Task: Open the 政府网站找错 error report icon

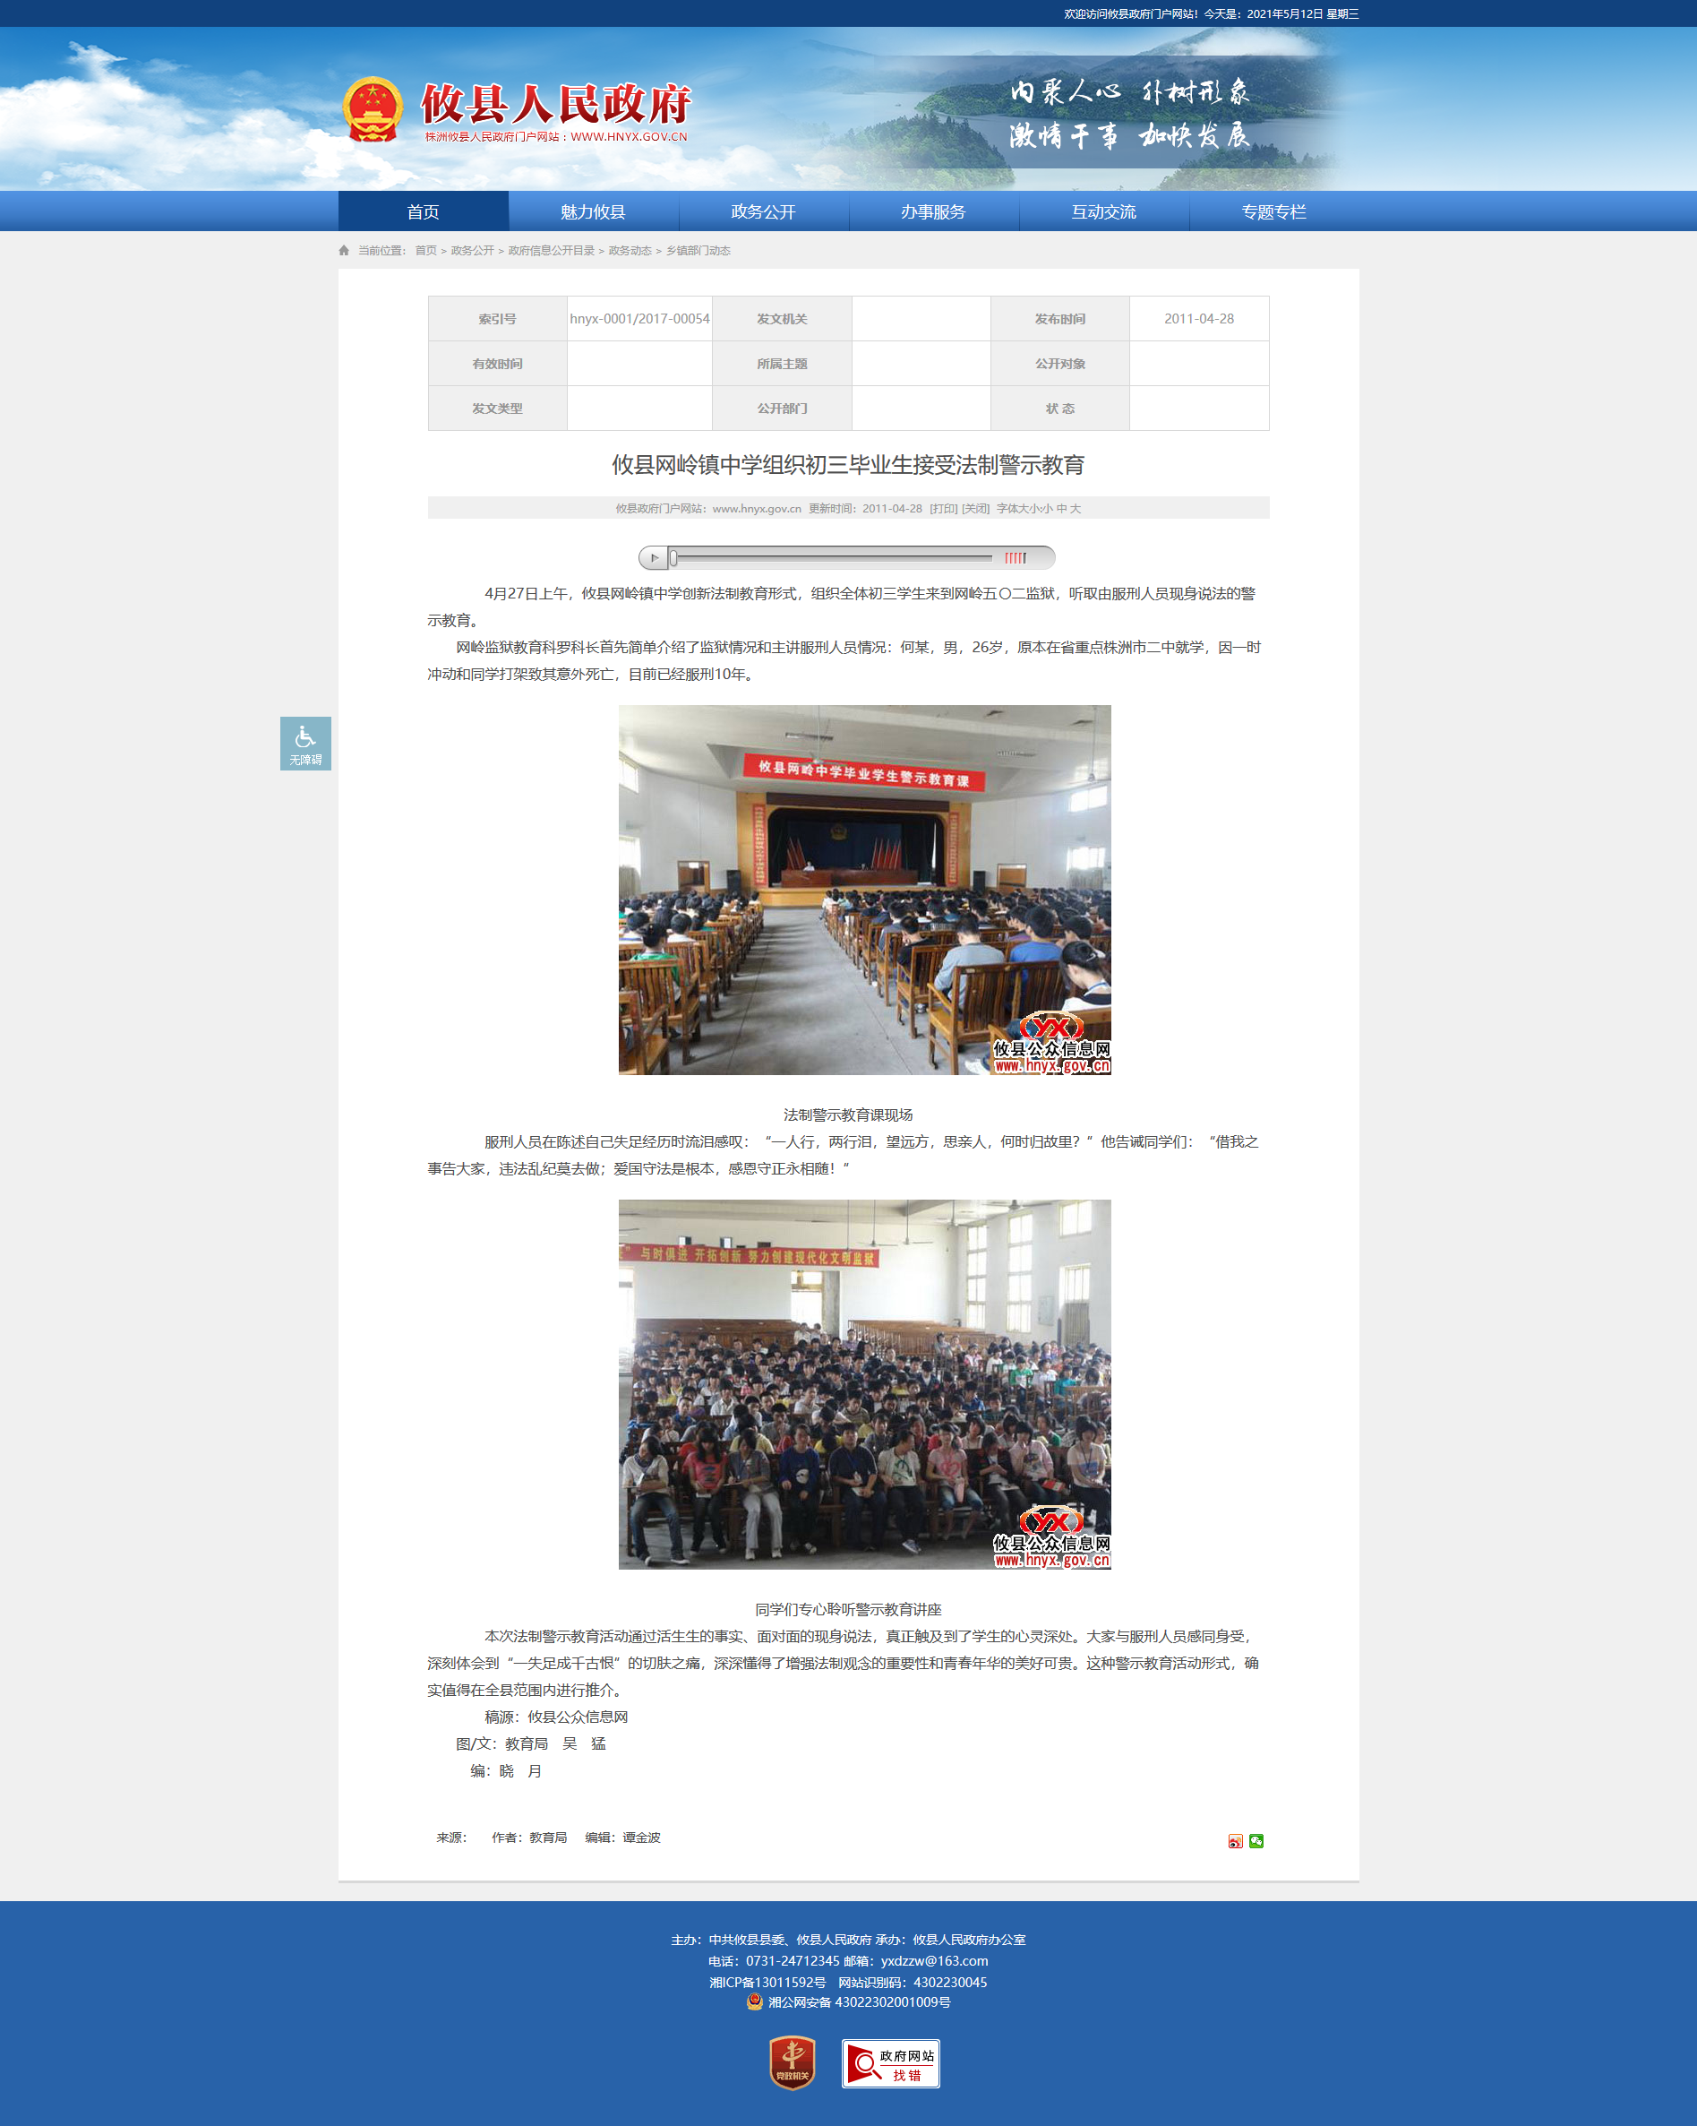Action: coord(891,2064)
